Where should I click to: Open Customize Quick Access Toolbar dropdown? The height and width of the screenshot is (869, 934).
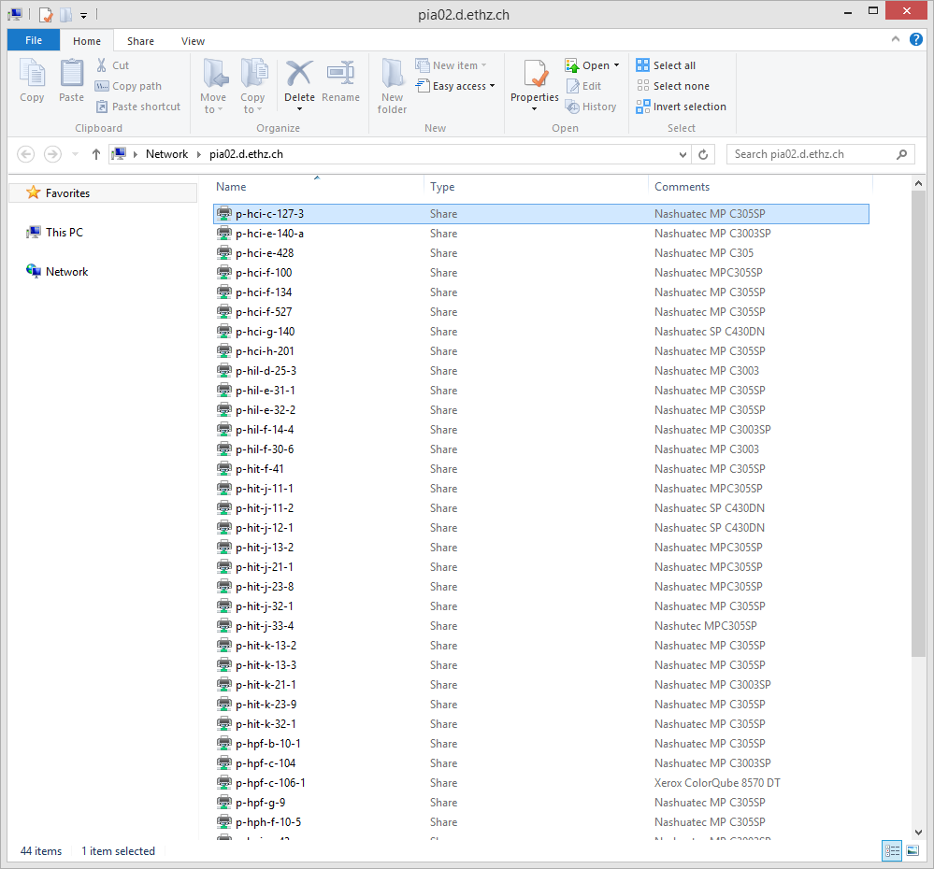83,15
